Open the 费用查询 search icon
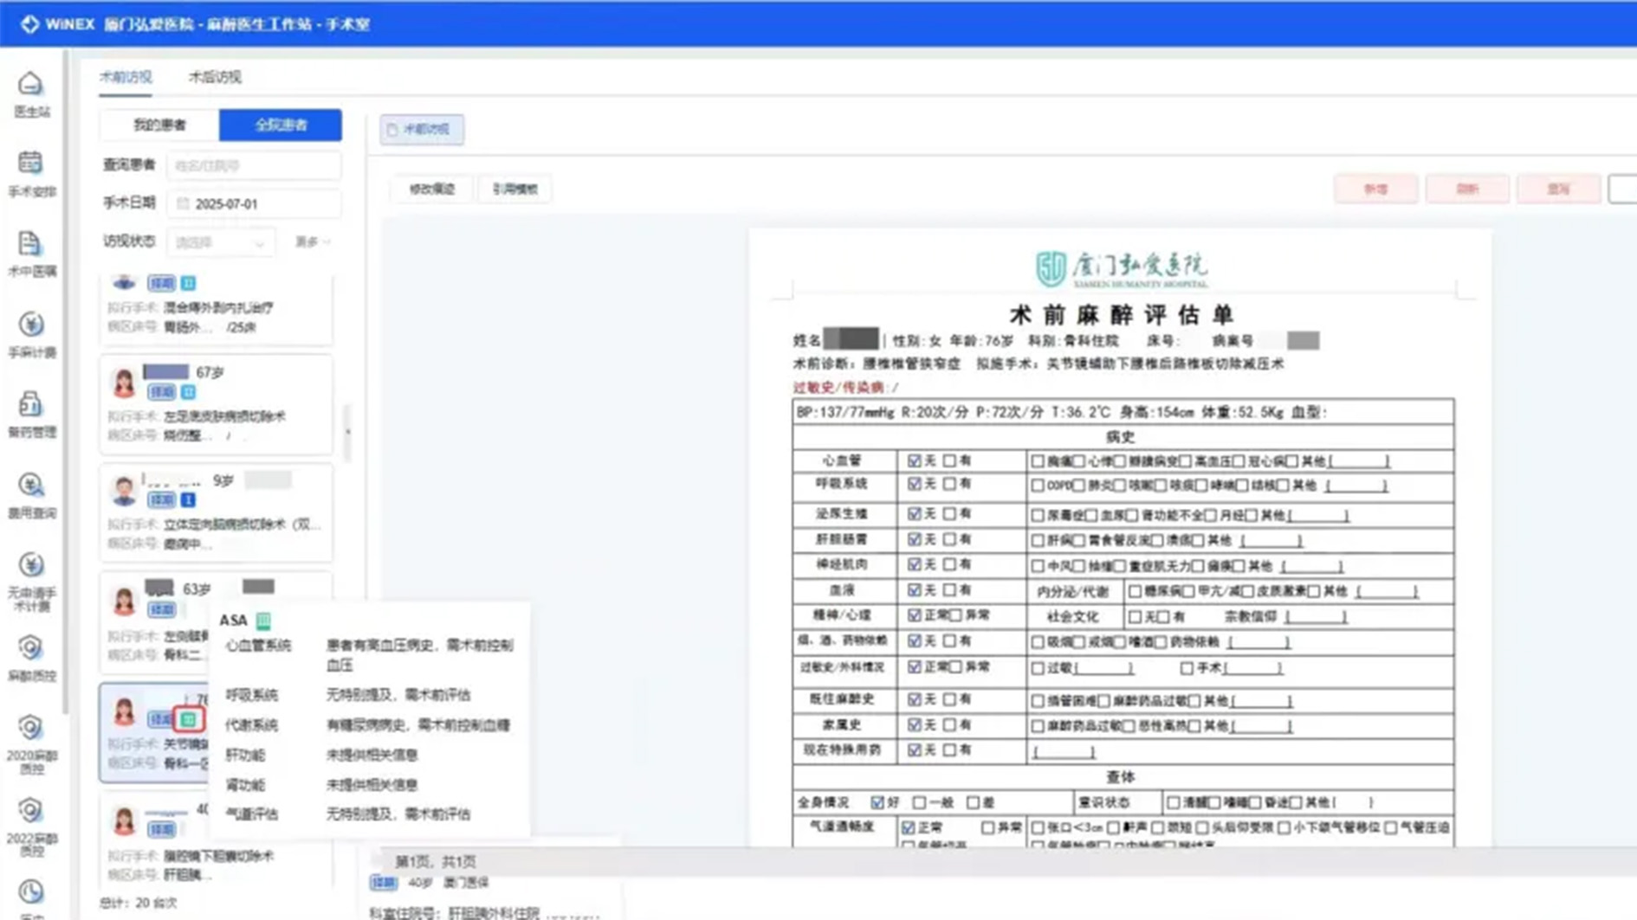The height and width of the screenshot is (920, 1637). 30,486
